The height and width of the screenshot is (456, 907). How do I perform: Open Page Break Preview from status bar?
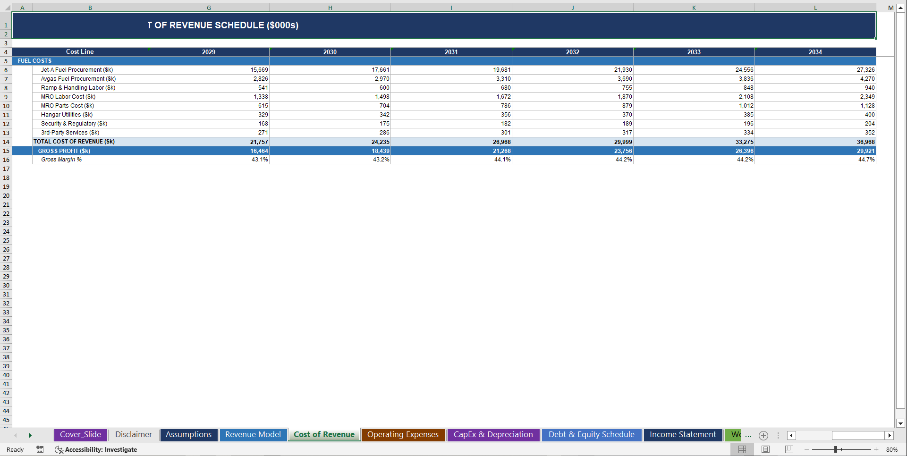tap(788, 449)
